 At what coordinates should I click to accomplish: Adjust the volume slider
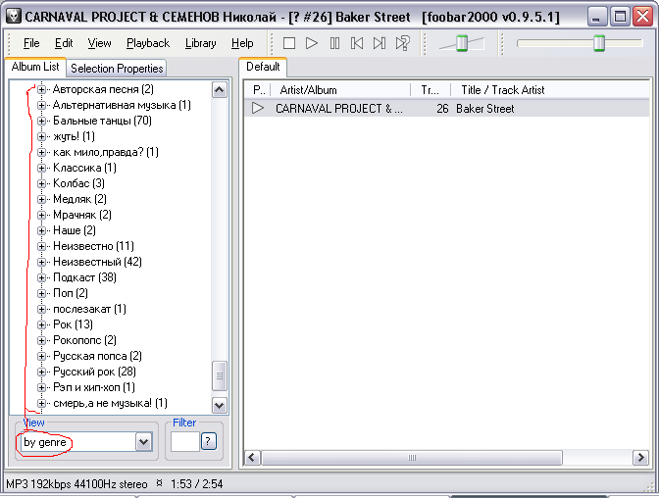pyautogui.click(x=462, y=43)
